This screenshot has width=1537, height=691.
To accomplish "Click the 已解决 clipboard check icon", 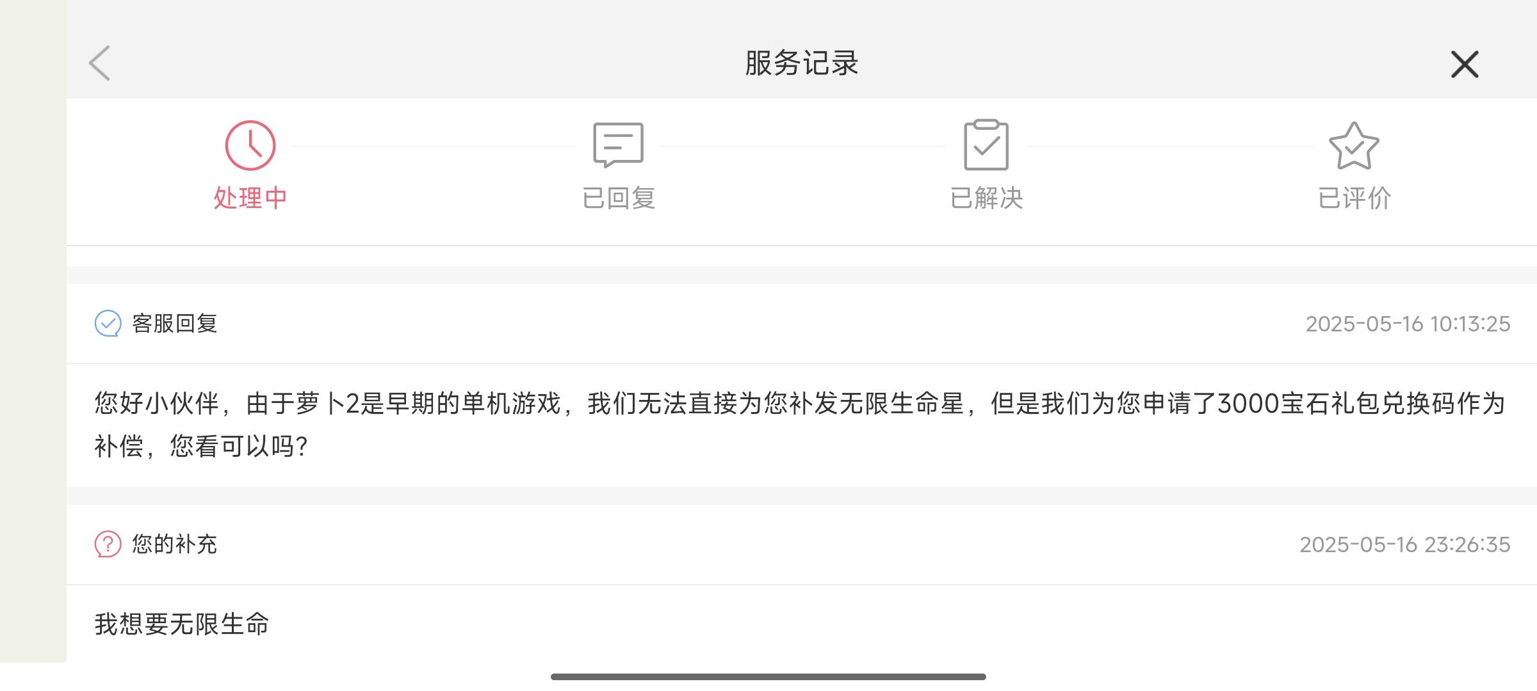I will (x=986, y=145).
